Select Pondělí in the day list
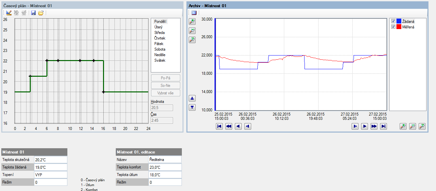Viewport: 436px width, 191px height. tap(161, 22)
